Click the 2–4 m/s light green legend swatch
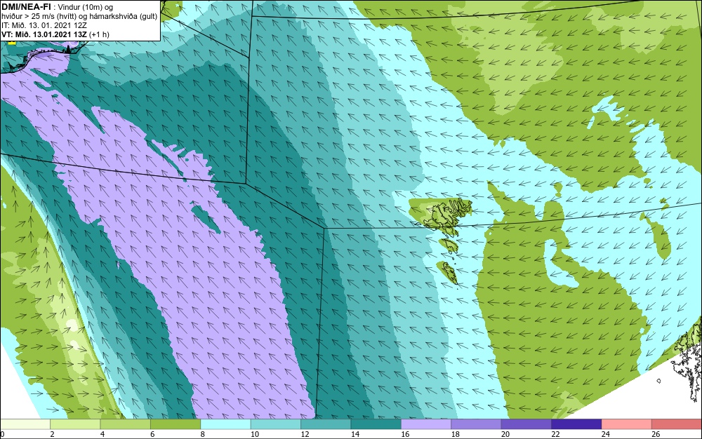The width and height of the screenshot is (702, 439). coord(75,424)
